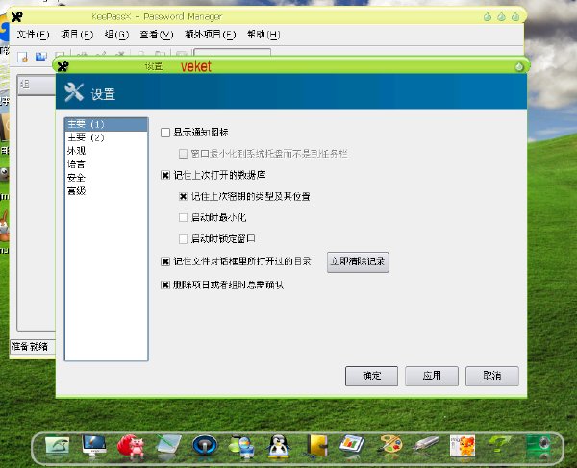Click the new database icon in KeePassX toolbar
The height and width of the screenshot is (468, 577).
click(22, 57)
